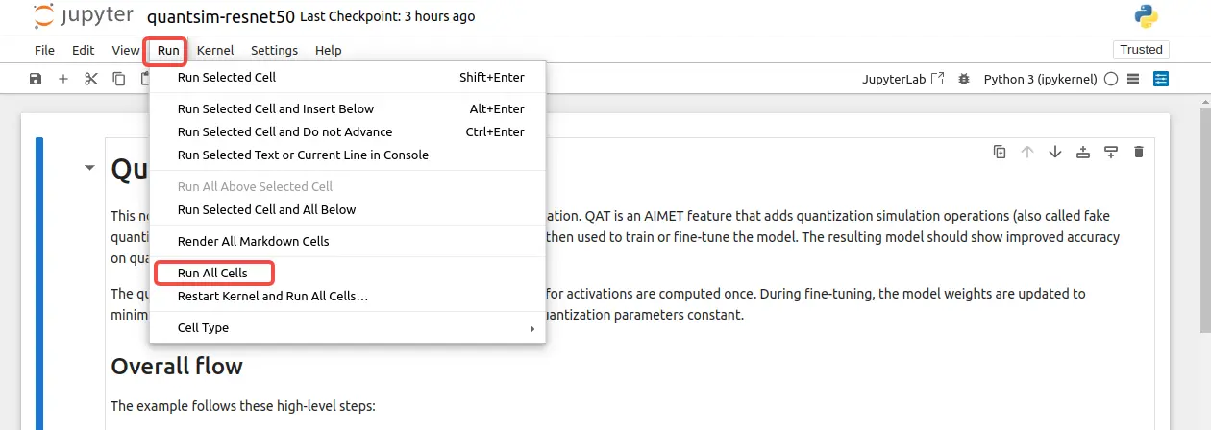This screenshot has width=1211, height=430.
Task: Expand the Cell Type submenu
Action: point(348,327)
